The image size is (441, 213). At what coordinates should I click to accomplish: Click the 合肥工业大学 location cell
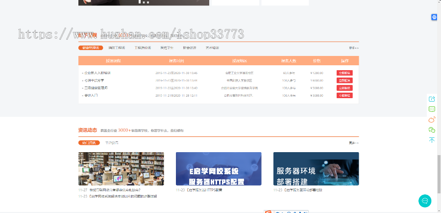click(239, 73)
